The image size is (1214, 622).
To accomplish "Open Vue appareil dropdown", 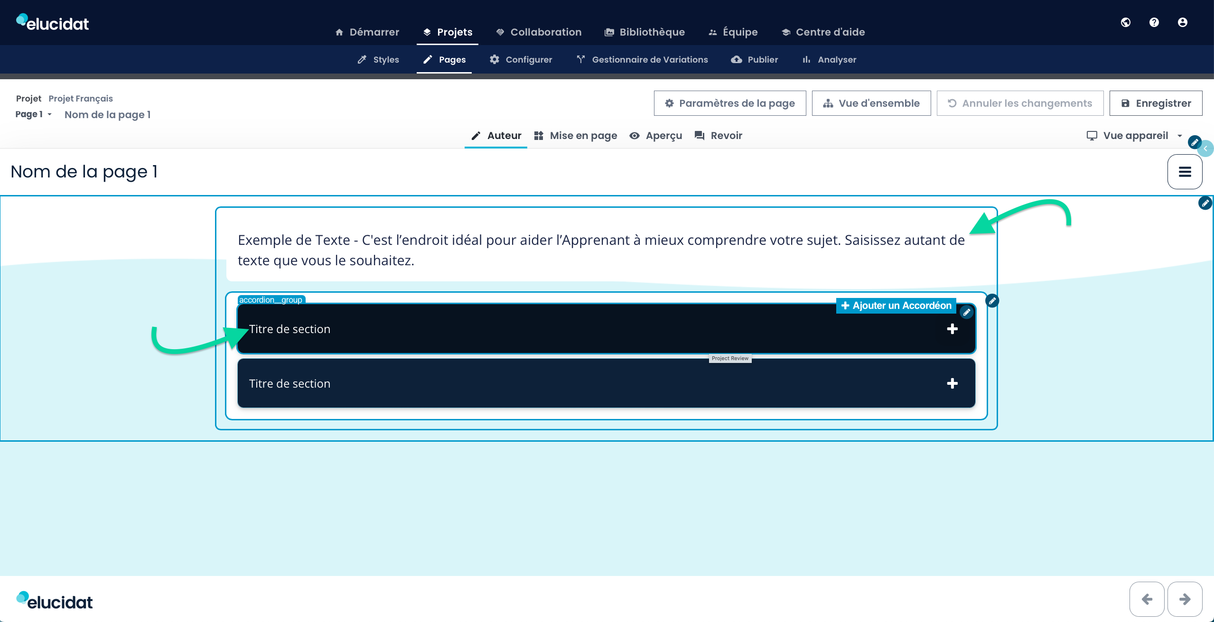I will [x=1134, y=136].
